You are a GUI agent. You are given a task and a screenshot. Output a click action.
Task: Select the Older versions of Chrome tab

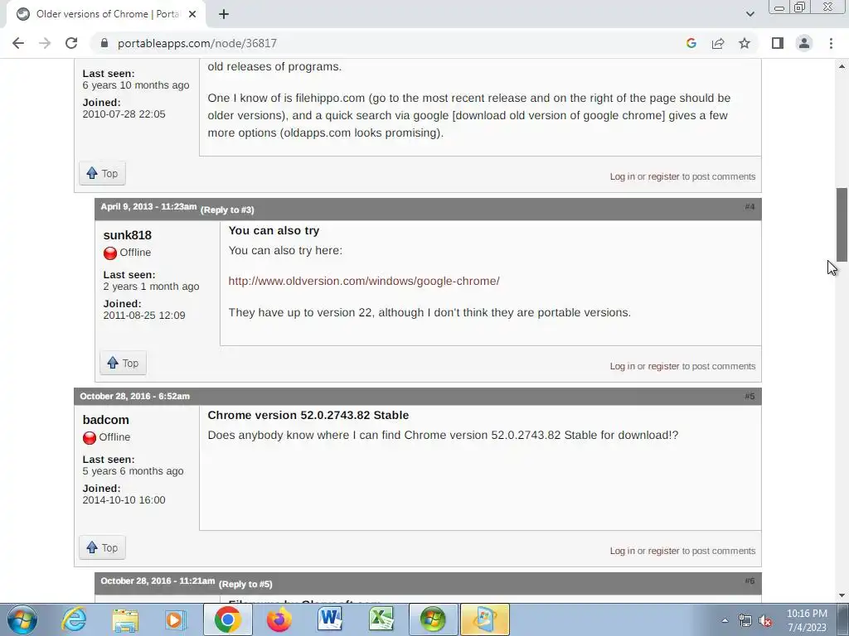tap(106, 14)
